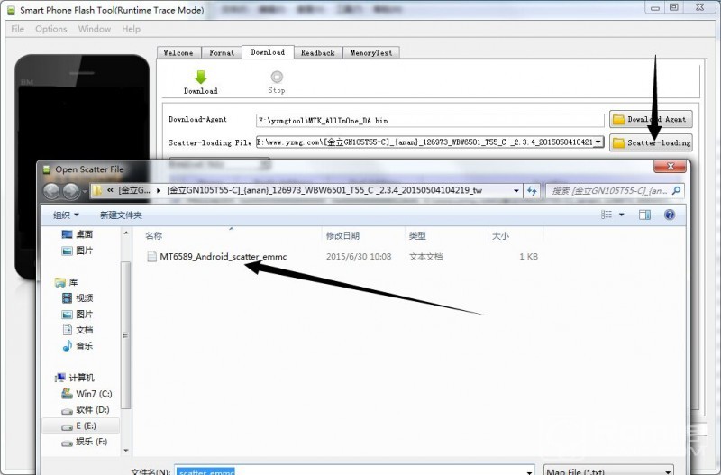Open the MemoryTest tab
Screen dimensions: 721x475
click(371, 53)
